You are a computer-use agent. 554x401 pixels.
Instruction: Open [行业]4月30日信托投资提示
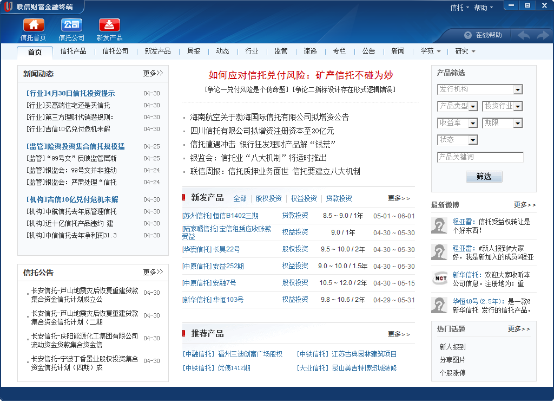point(71,93)
